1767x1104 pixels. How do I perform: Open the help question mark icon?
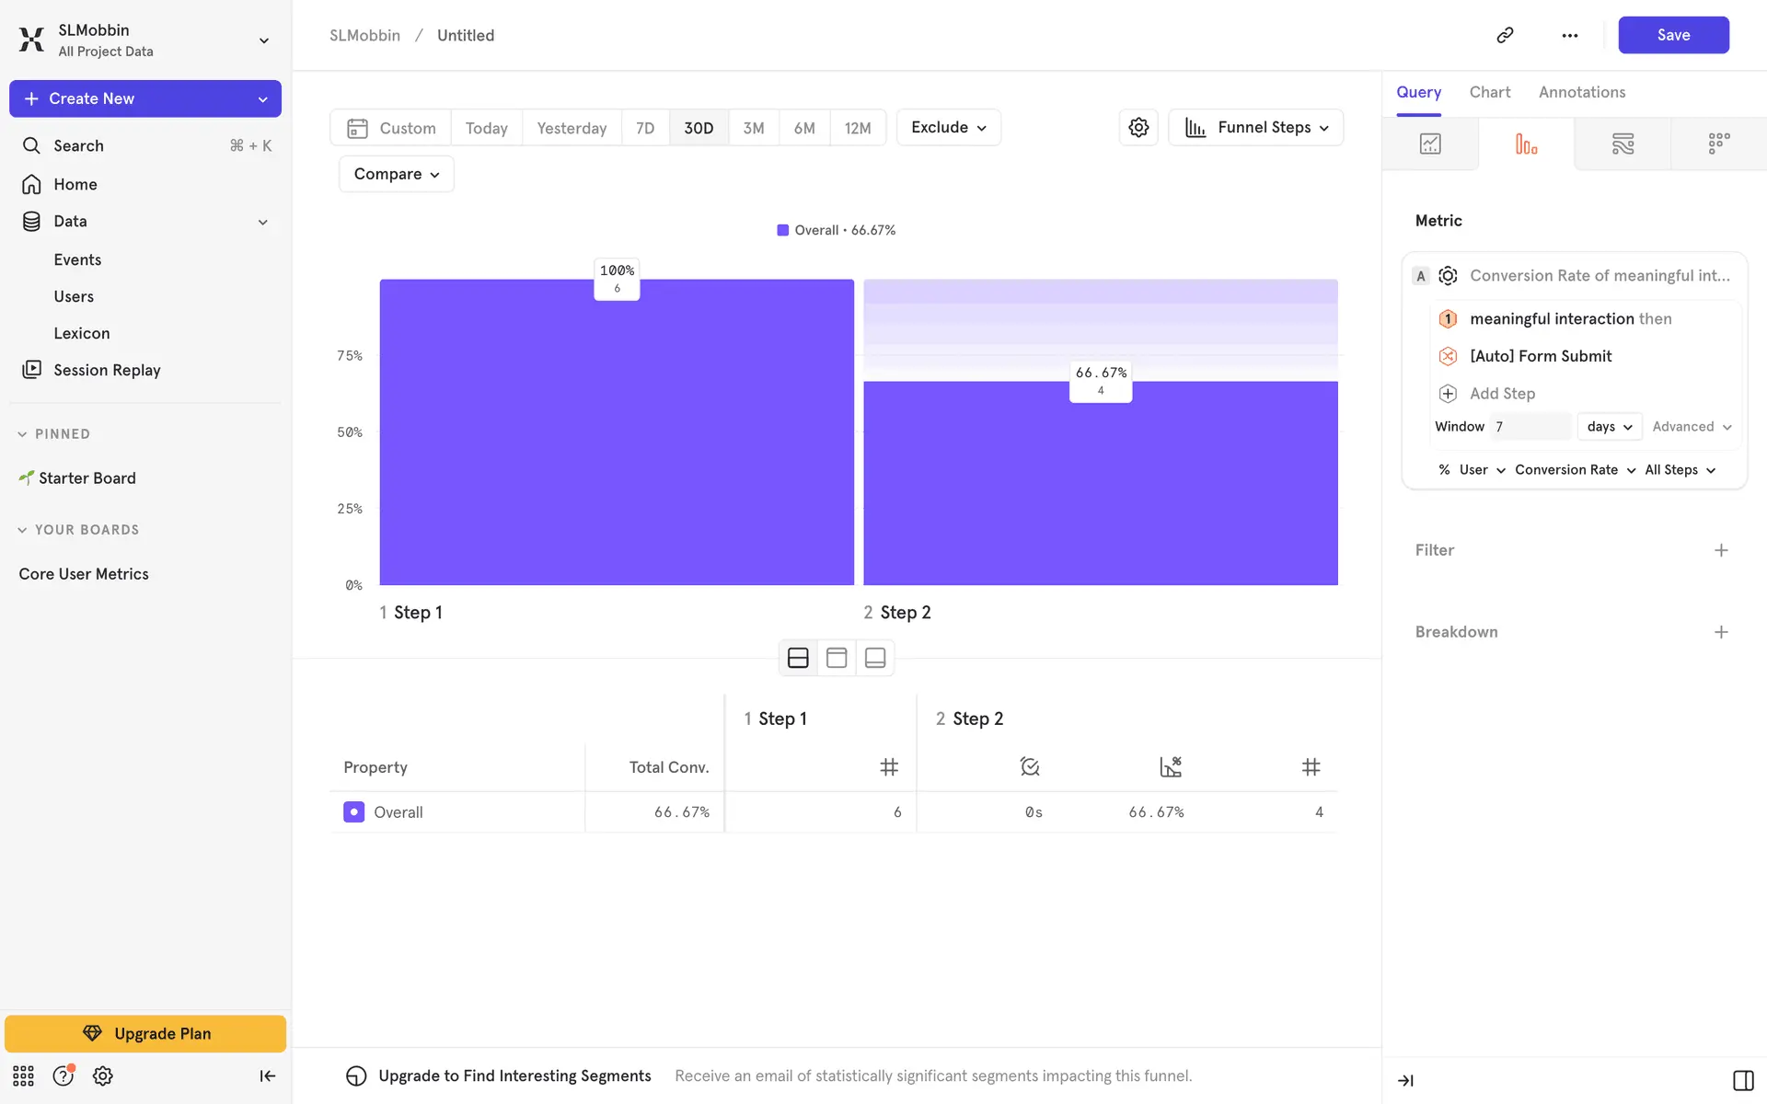63,1075
